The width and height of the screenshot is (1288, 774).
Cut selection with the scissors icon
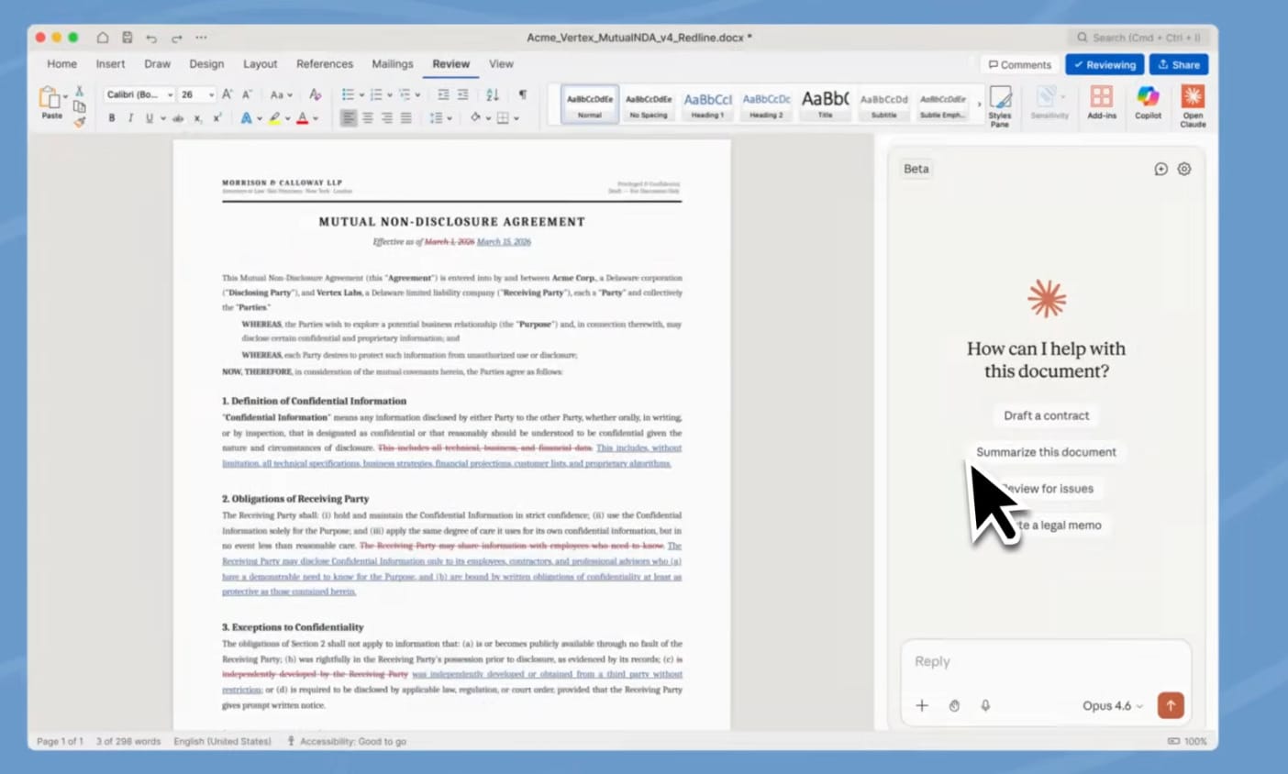pos(79,91)
